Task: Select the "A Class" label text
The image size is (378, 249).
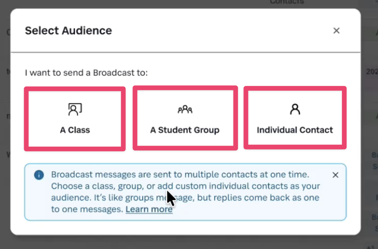Action: coord(75,130)
